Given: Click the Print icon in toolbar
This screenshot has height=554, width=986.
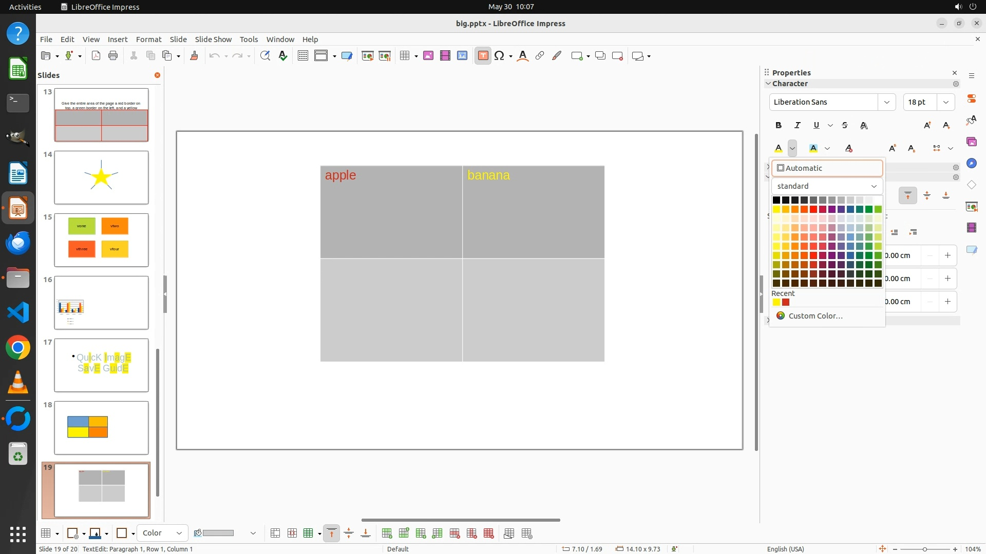Looking at the screenshot, I should pos(113,56).
